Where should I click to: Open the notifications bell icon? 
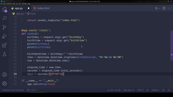coord(169,90)
